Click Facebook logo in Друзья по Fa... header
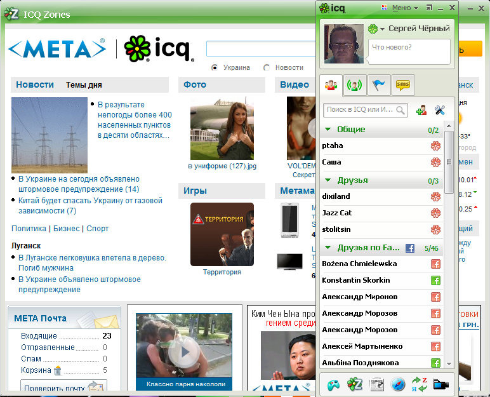Viewport: 490px width, 397px height. point(410,248)
